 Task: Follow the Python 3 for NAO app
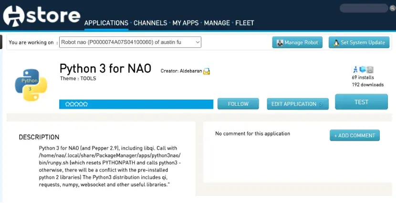click(238, 104)
